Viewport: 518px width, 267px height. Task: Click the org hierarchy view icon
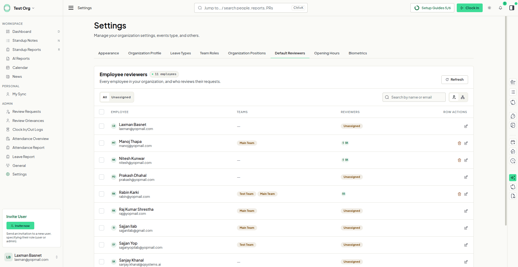[463, 97]
